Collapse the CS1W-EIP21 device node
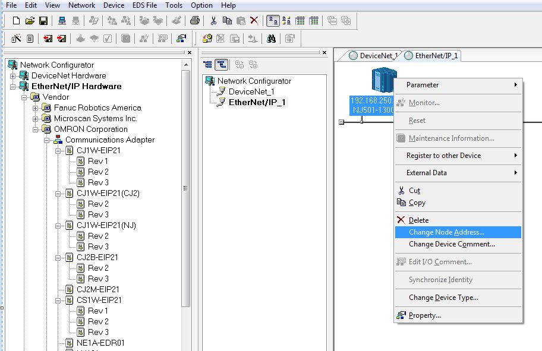The width and height of the screenshot is (542, 351). (x=58, y=300)
